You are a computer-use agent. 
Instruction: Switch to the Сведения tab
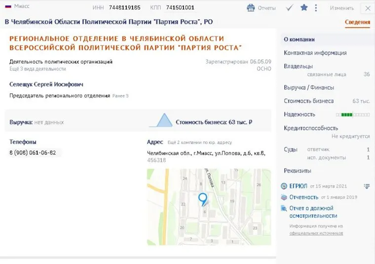pyautogui.click(x=357, y=22)
